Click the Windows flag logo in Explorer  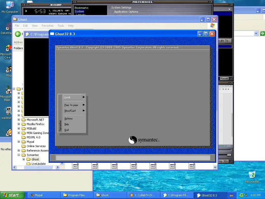[212, 26]
